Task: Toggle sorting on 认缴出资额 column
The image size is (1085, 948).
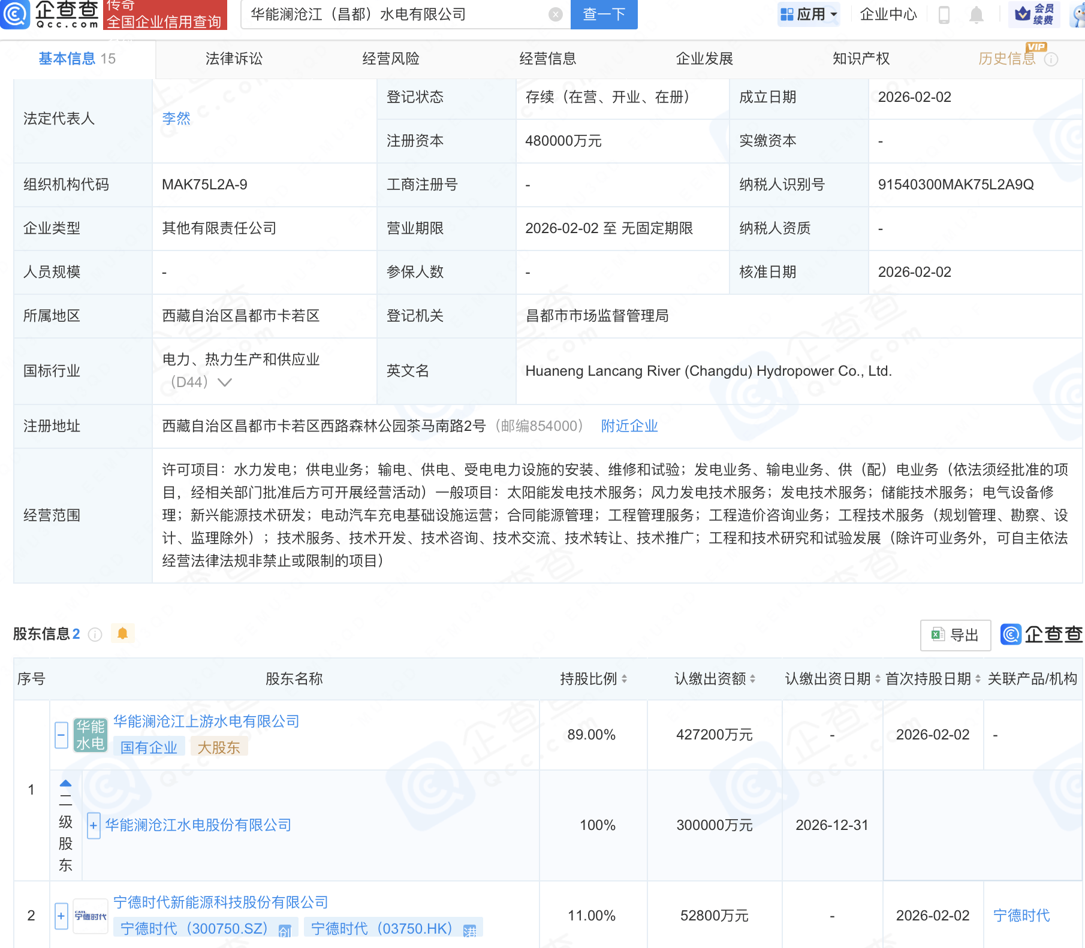Action: [754, 679]
